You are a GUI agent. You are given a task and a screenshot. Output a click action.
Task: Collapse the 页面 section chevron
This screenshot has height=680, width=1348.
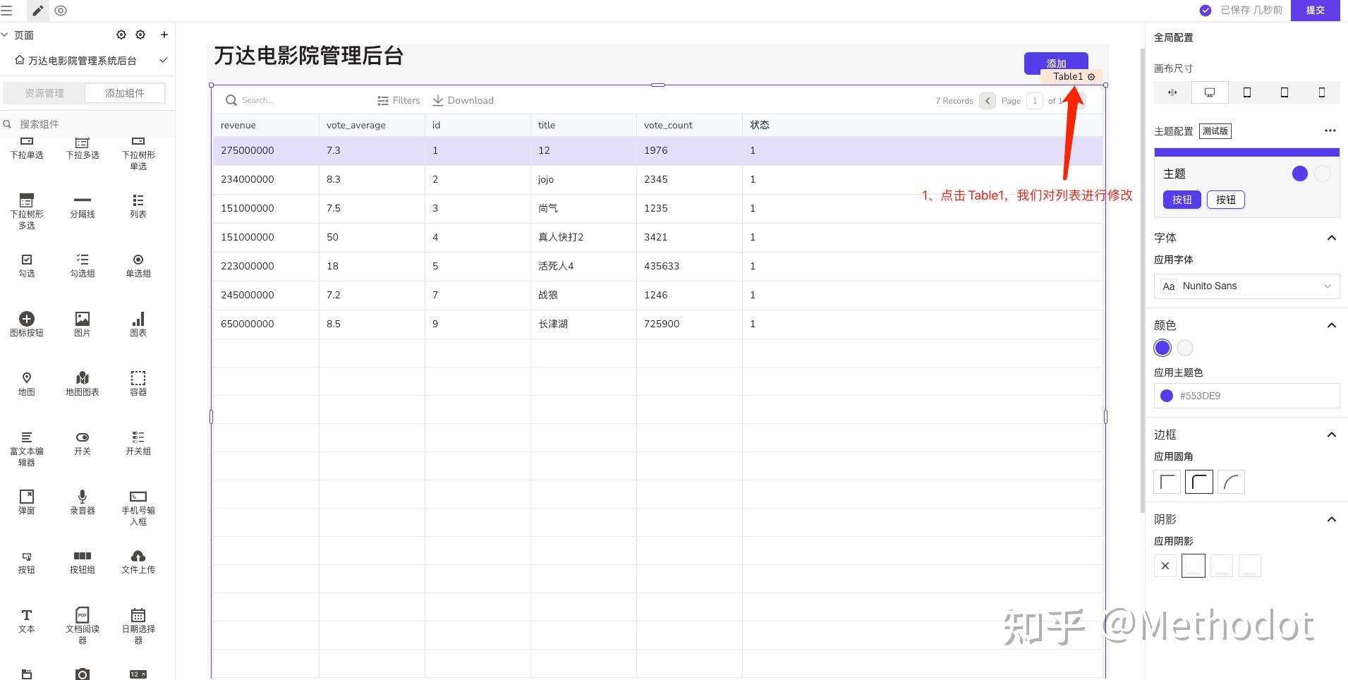[x=5, y=35]
